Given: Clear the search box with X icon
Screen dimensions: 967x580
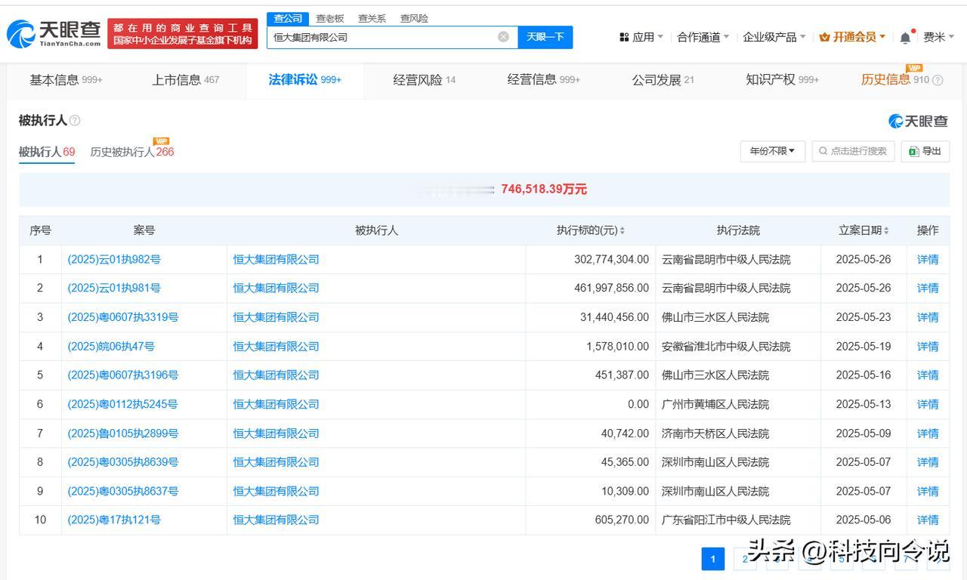Looking at the screenshot, I should coord(503,36).
